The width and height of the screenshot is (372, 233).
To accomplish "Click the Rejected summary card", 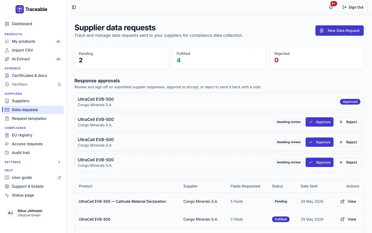I will tap(317, 58).
